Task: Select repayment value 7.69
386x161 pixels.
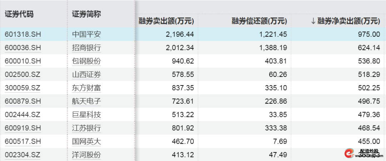Action: [x=279, y=141]
